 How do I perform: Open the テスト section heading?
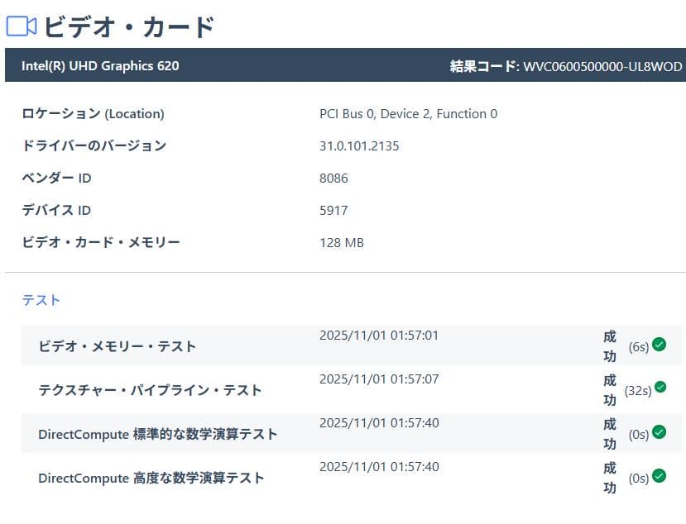(41, 300)
